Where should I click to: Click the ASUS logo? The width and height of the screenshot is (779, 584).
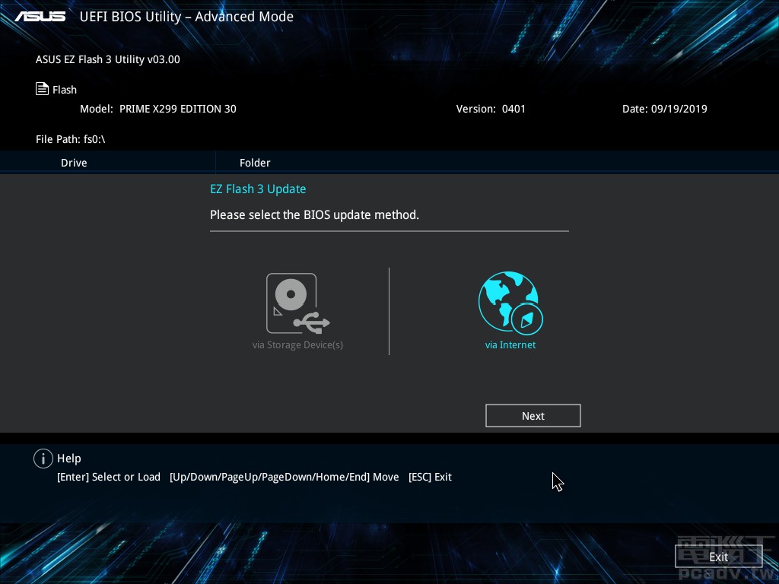40,15
